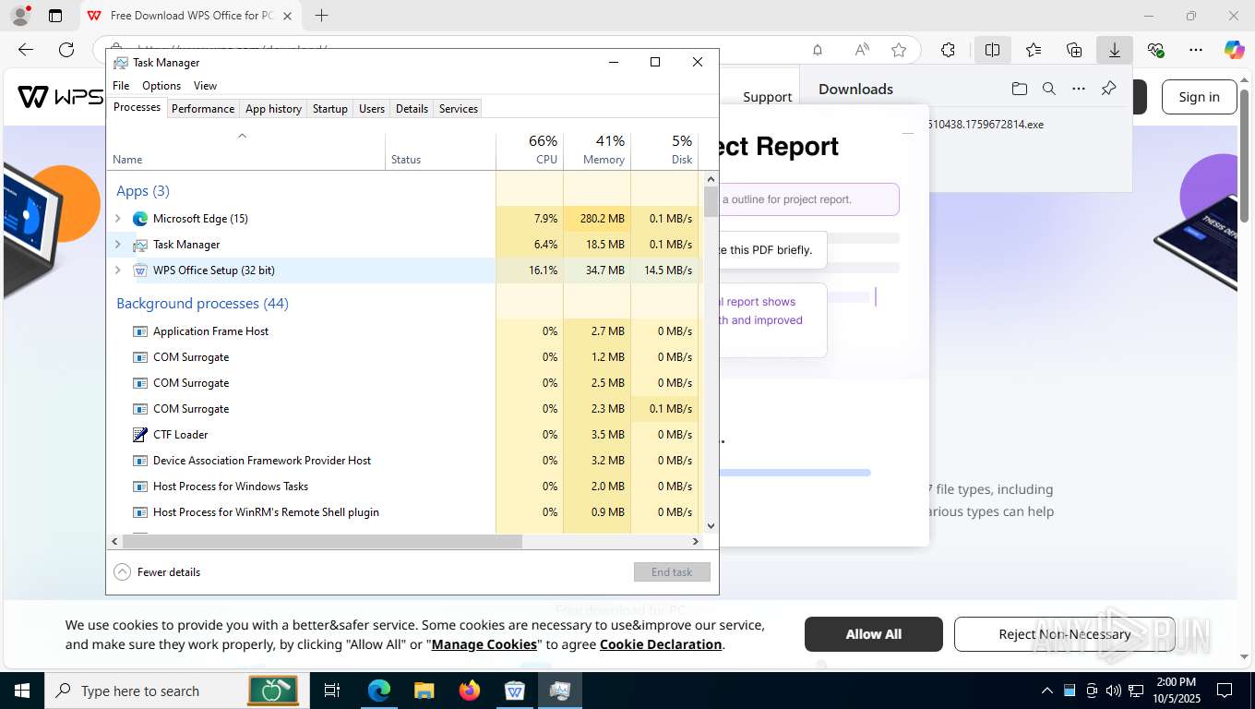Click Reject Non-Necessary cookies button
The width and height of the screenshot is (1255, 709).
pyautogui.click(x=1064, y=634)
